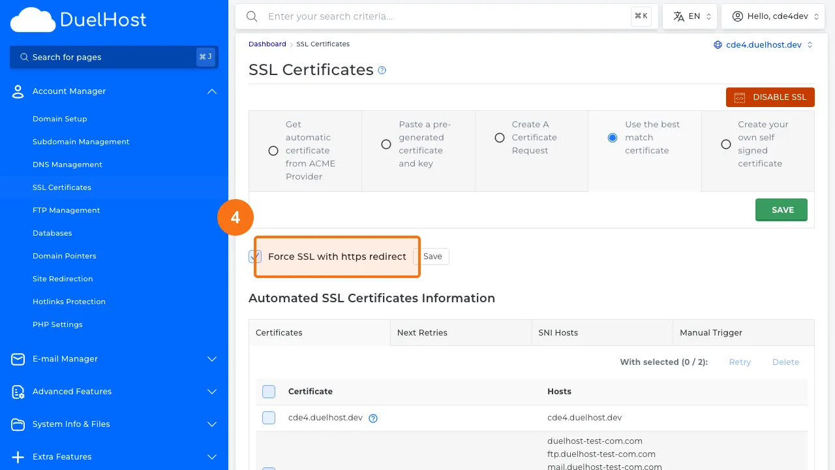Viewport: 835px width, 470px height.
Task: Select the Create A Certificate Request option
Action: [499, 138]
